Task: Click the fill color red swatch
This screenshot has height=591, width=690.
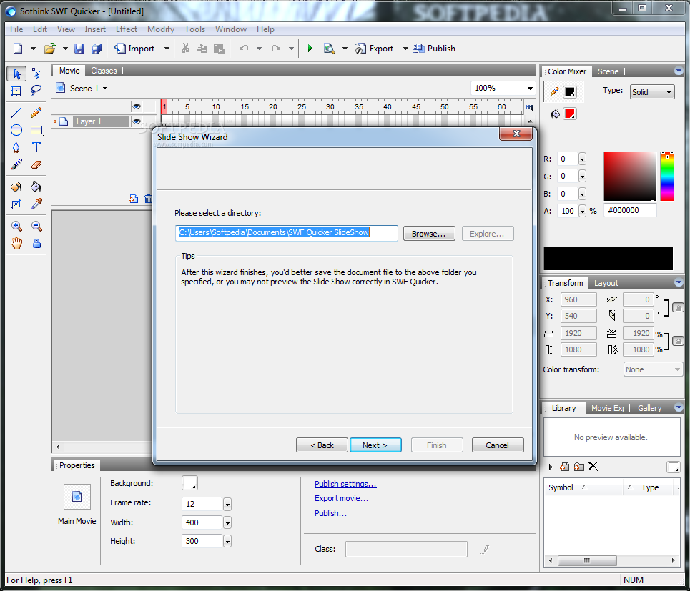Action: (x=570, y=114)
